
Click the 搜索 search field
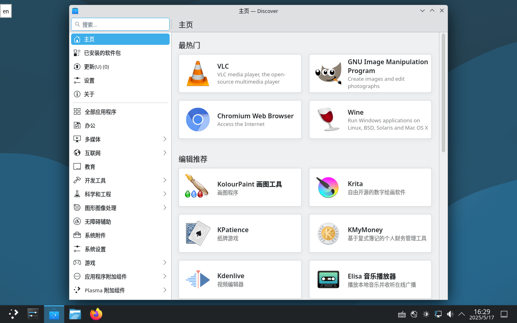click(x=120, y=24)
